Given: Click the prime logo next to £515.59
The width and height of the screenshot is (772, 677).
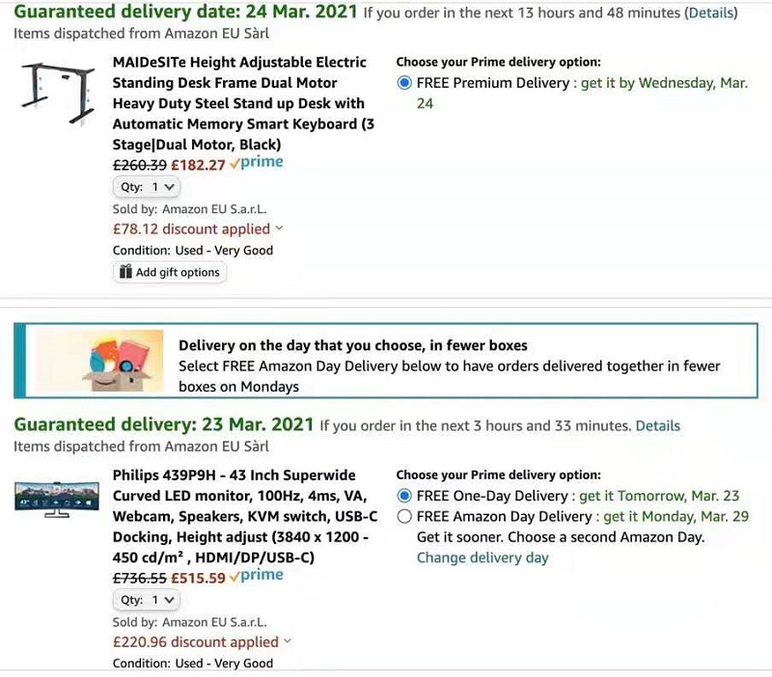Looking at the screenshot, I should pos(256,575).
